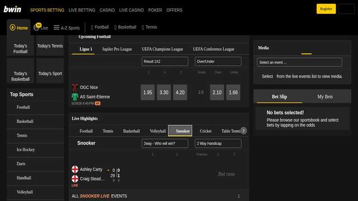The height and width of the screenshot is (201, 358).
Task: Pick Over 2.5 goals odds 2.10
Action: click(x=217, y=92)
